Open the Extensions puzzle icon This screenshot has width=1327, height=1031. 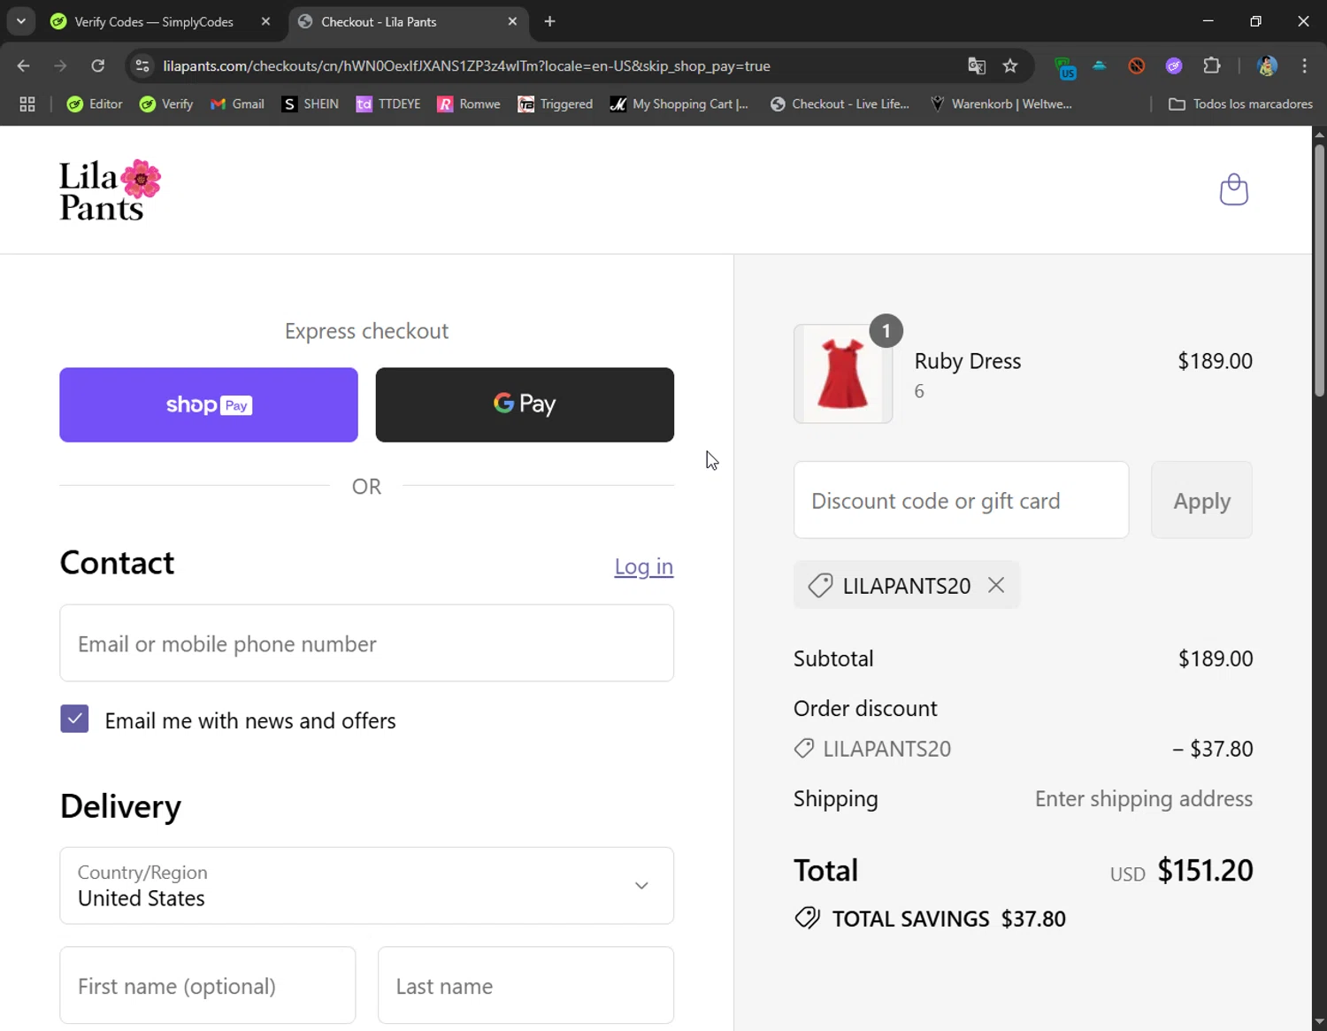pyautogui.click(x=1212, y=65)
